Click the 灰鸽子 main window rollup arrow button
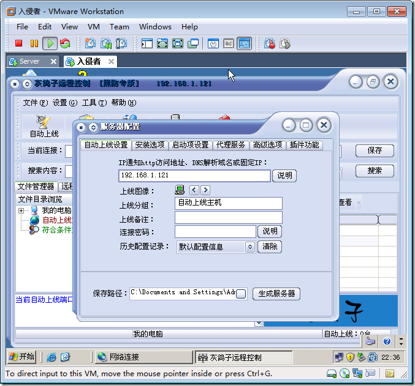This screenshot has width=415, height=386. click(x=27, y=84)
